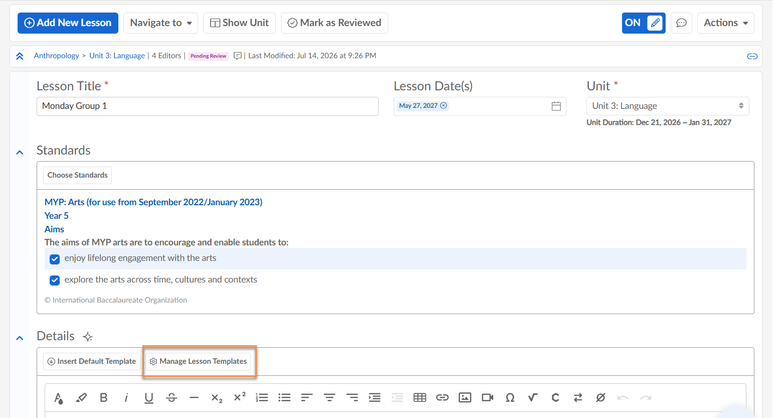The height and width of the screenshot is (418, 773).
Task: Click the swap arrows editor icon
Action: [578, 398]
